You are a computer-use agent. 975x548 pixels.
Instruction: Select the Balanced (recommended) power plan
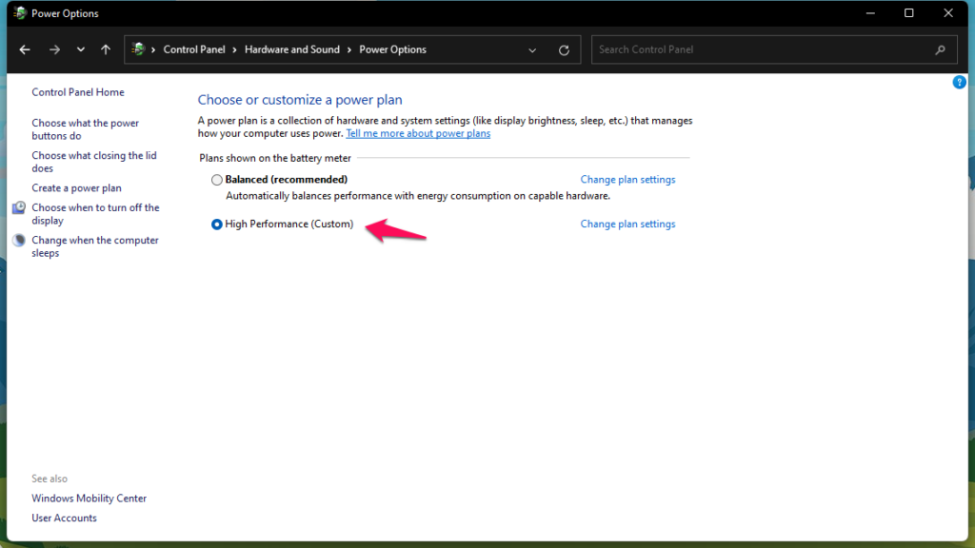click(216, 180)
